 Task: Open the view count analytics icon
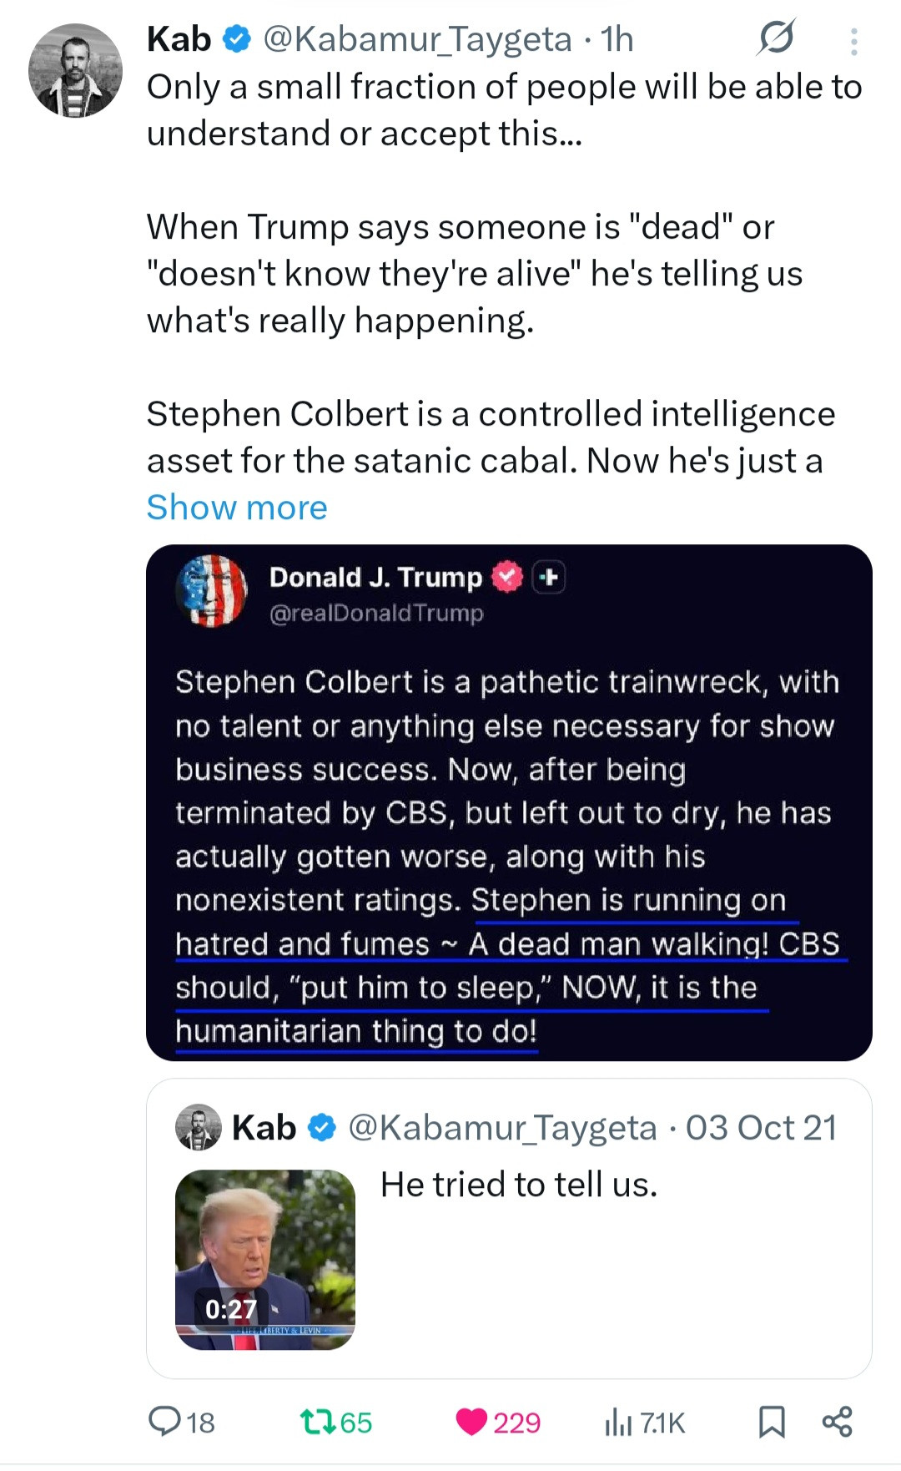[618, 1421]
